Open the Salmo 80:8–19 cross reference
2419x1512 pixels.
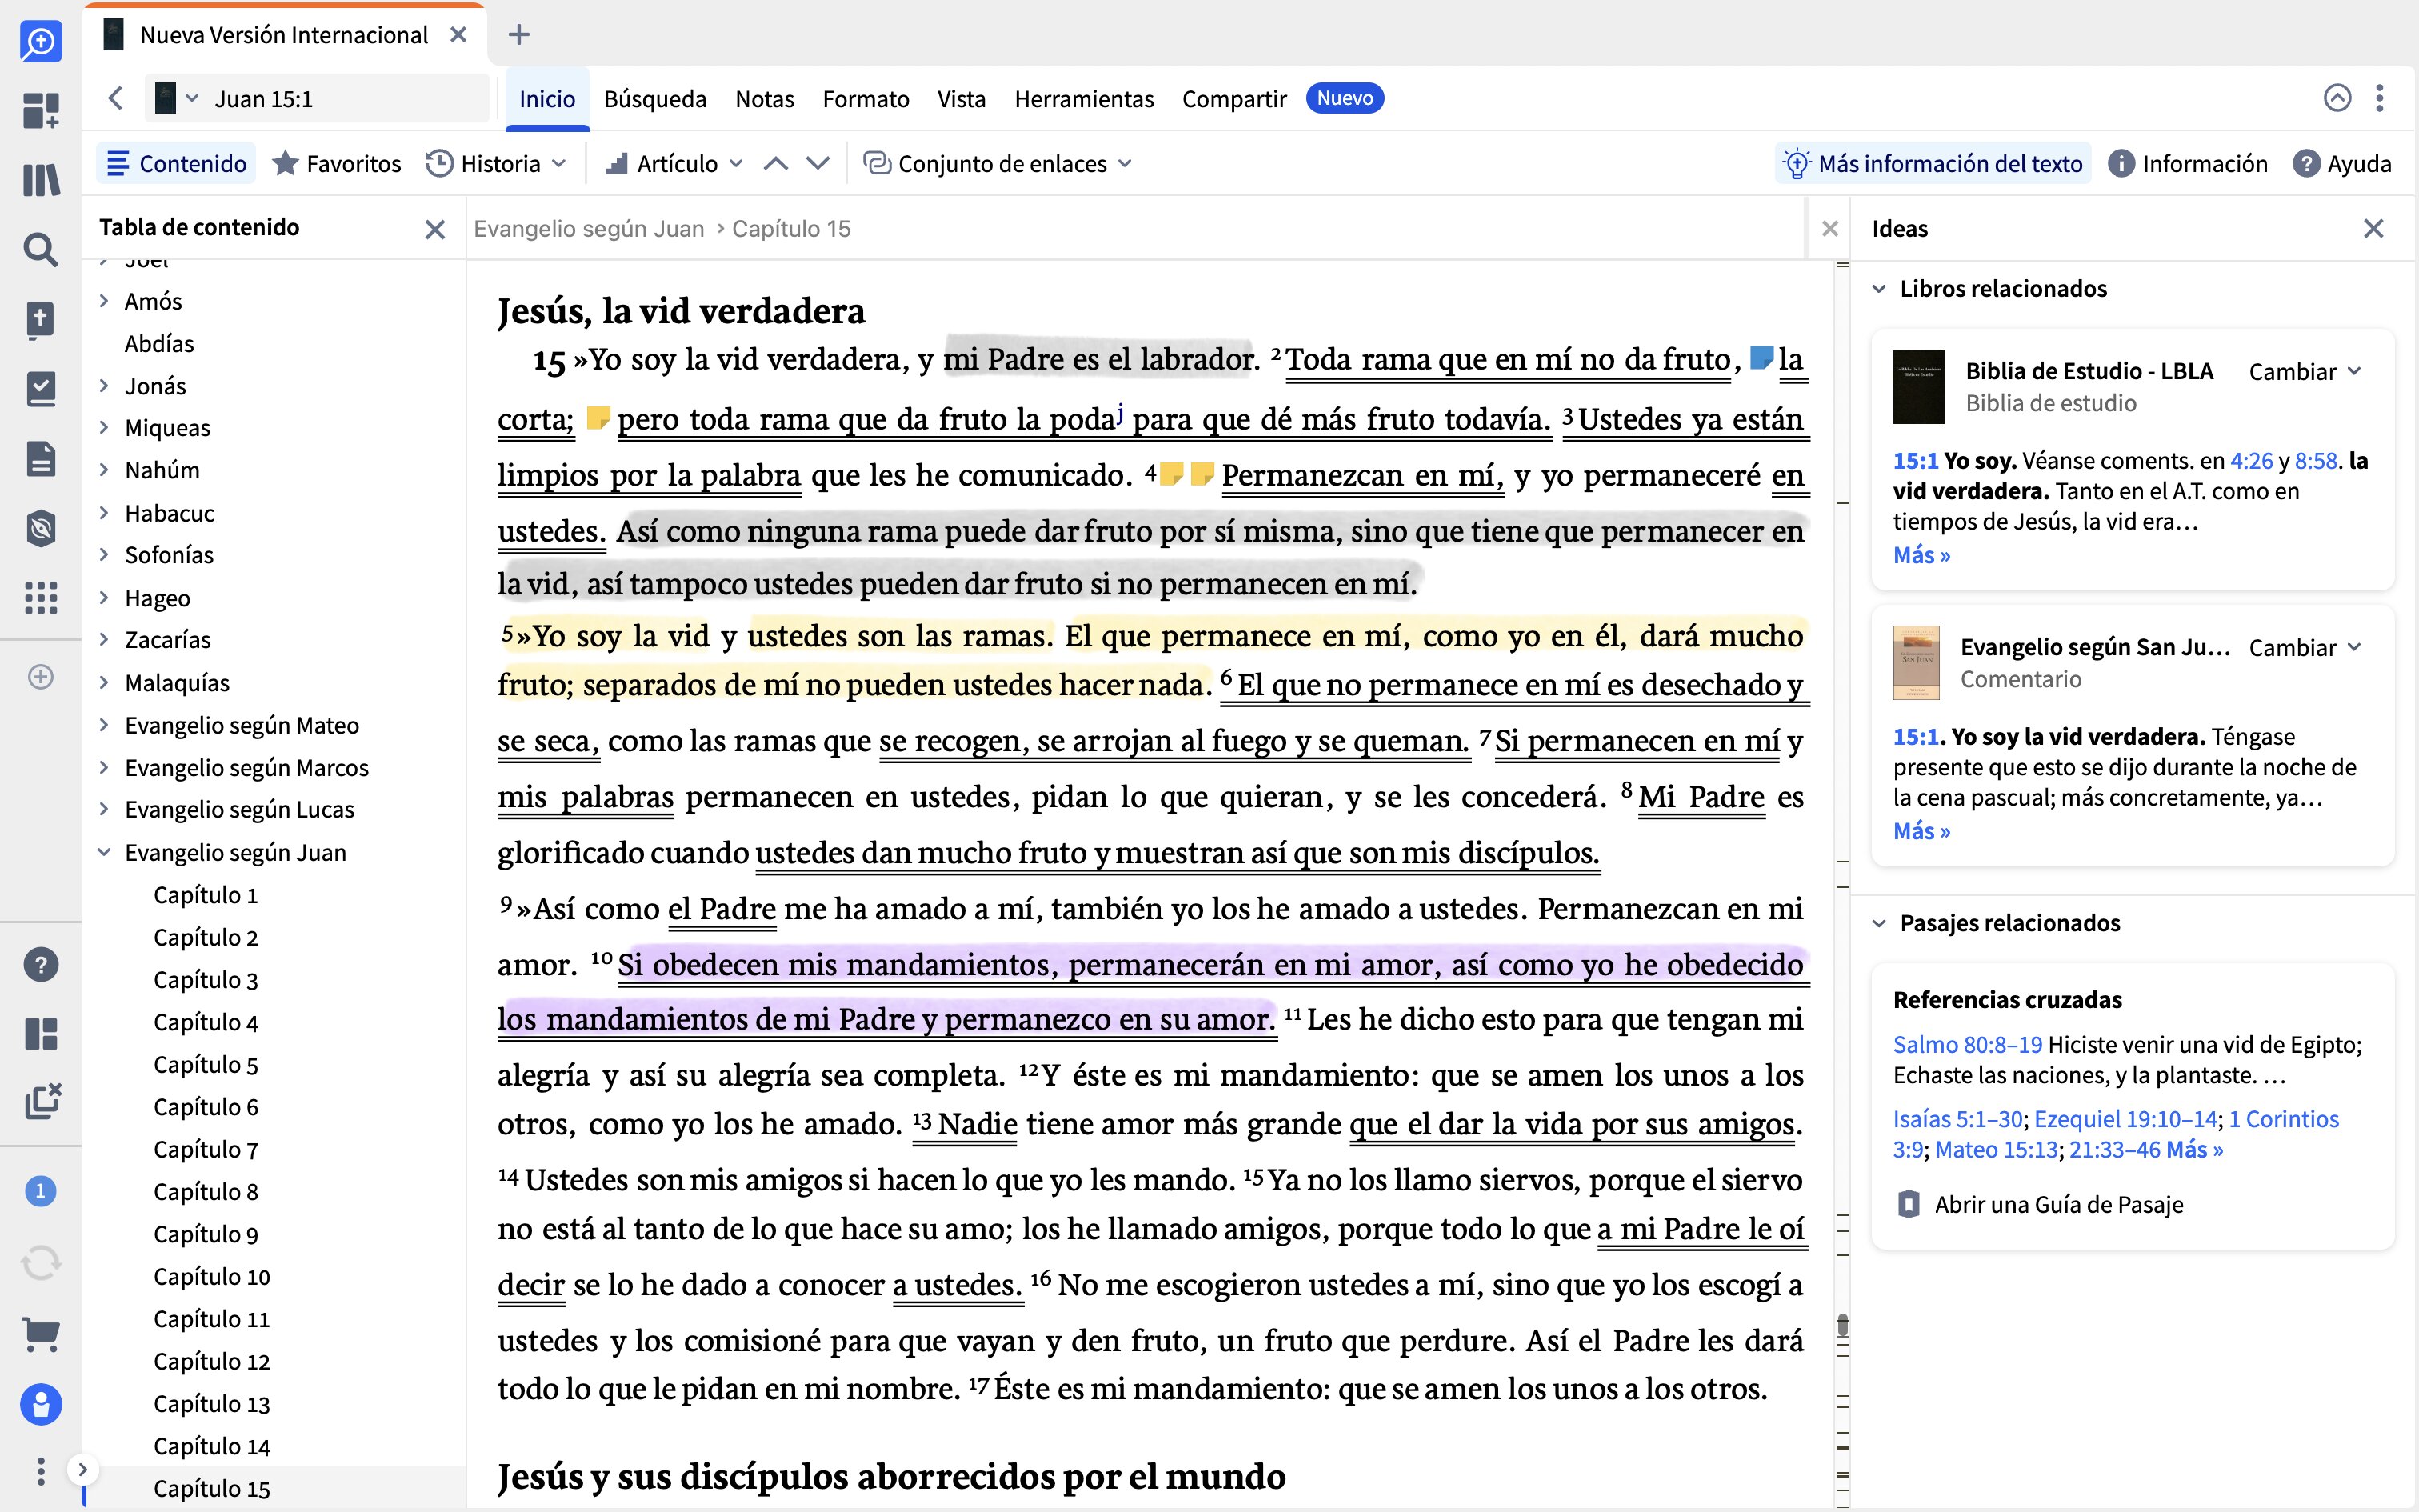[x=1967, y=1044]
